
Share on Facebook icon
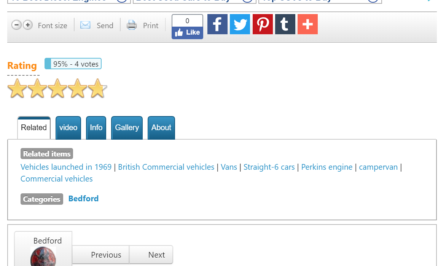(x=217, y=24)
